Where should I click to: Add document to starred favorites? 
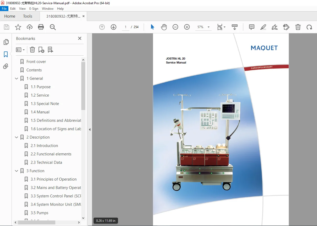click(x=18, y=27)
